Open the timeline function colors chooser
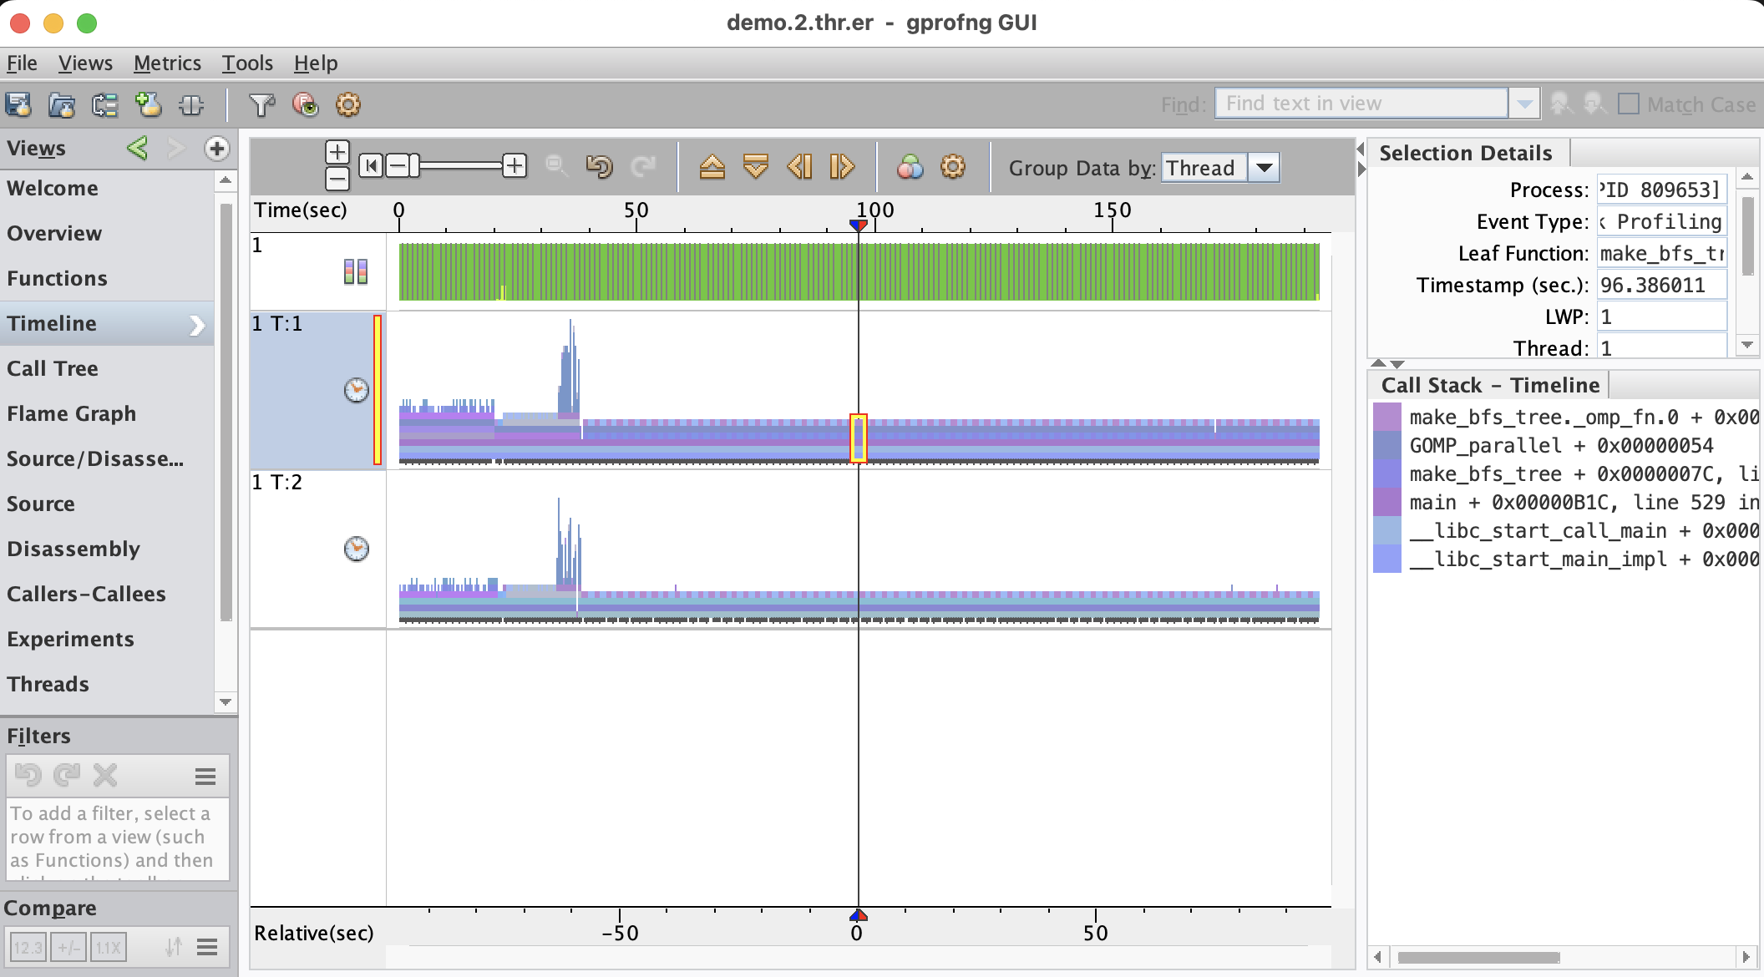This screenshot has height=977, width=1764. [x=910, y=167]
